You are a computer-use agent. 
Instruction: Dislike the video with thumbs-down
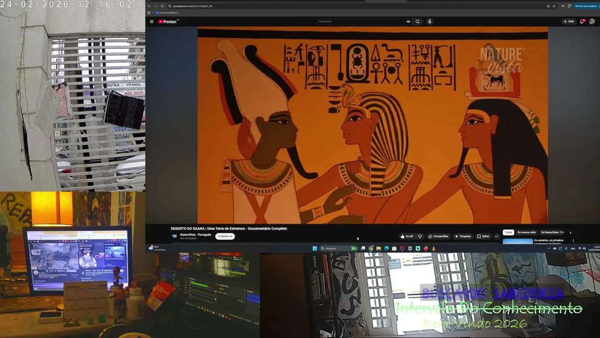point(420,236)
